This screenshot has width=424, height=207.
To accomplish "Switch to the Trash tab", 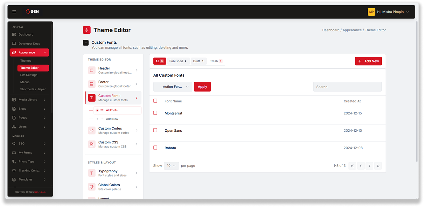I will (216, 61).
